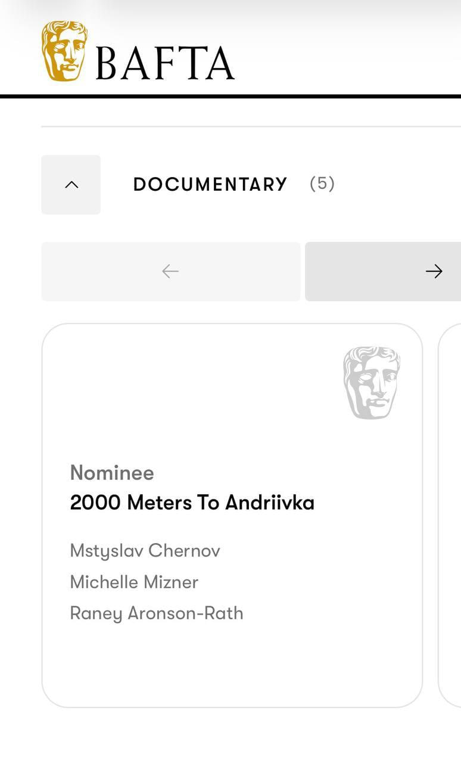461x763 pixels.
Task: Select the name Mstyslav Chernov
Action: tap(145, 550)
